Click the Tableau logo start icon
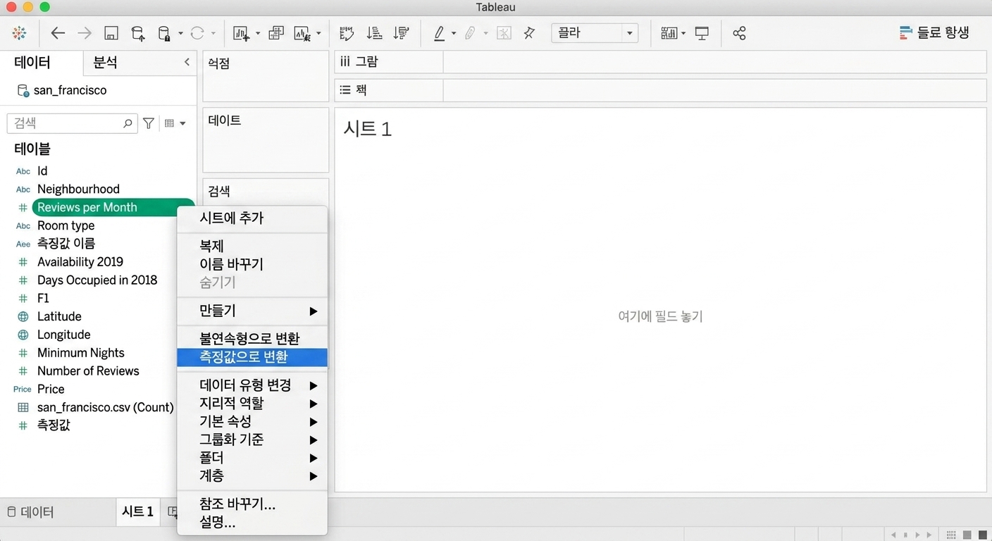 coord(20,33)
